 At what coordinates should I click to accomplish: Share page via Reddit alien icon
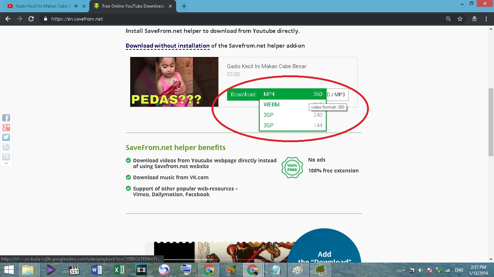tap(6, 147)
